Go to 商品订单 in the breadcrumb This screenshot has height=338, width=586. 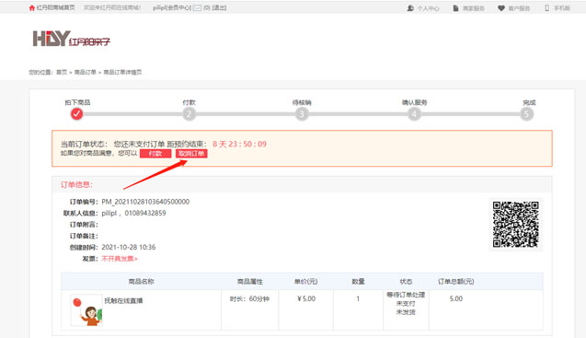[86, 72]
